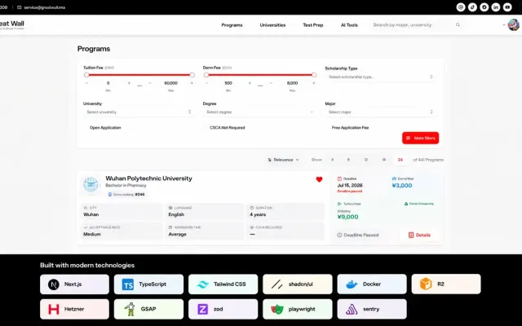Click the Deadline calendar icon
The height and width of the screenshot is (326, 522).
point(339,178)
